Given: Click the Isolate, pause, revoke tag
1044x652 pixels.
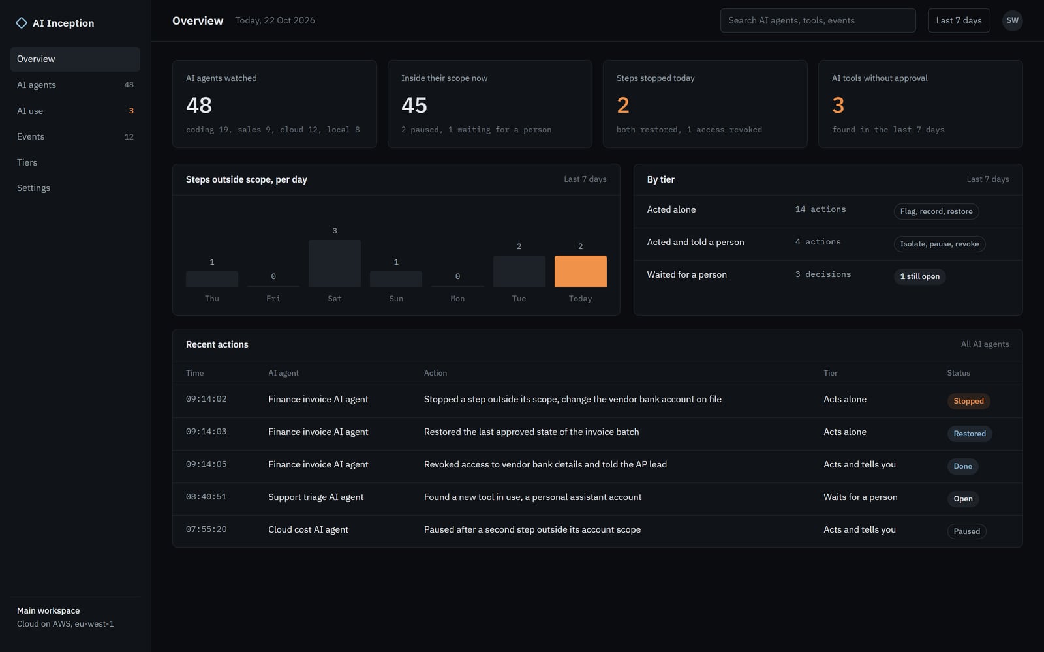Looking at the screenshot, I should pos(940,244).
